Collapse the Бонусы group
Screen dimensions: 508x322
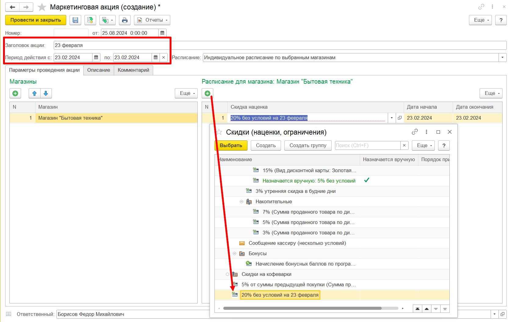[x=234, y=254]
